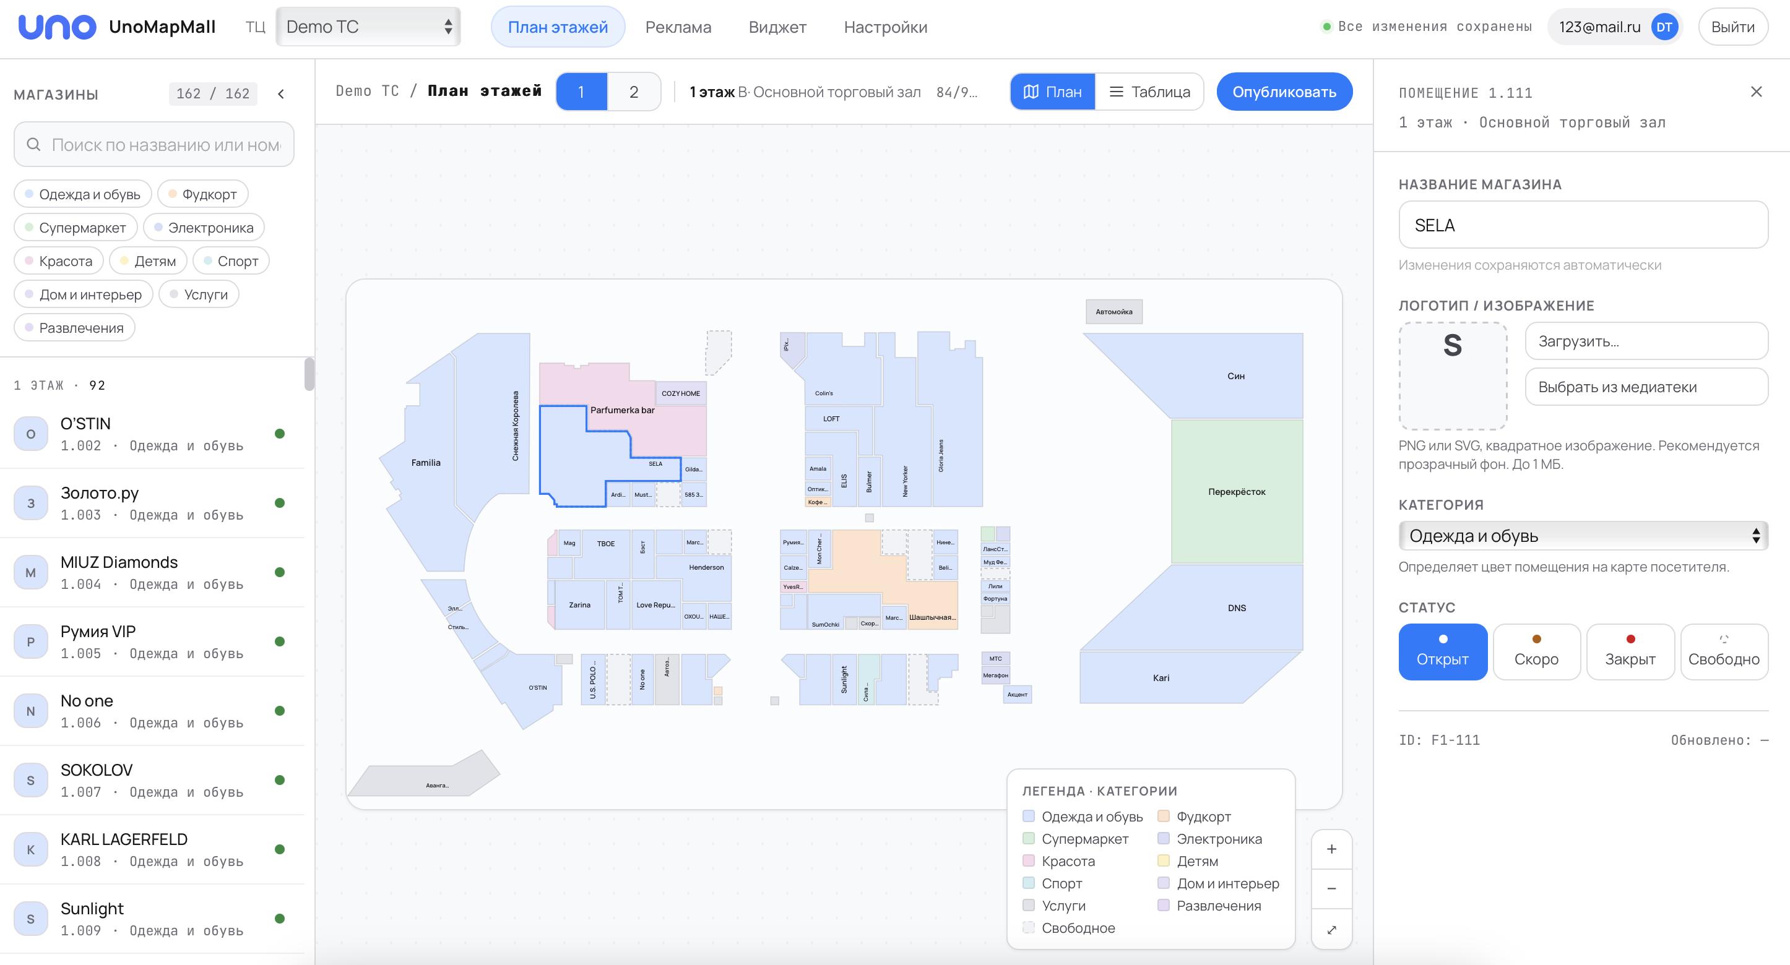1790x965 pixels.
Task: Select the Familia room on the map
Action: [x=426, y=462]
